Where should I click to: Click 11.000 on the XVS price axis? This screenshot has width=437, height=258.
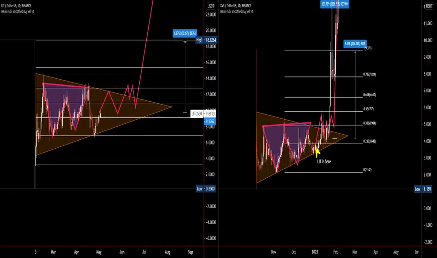pyautogui.click(x=428, y=23)
